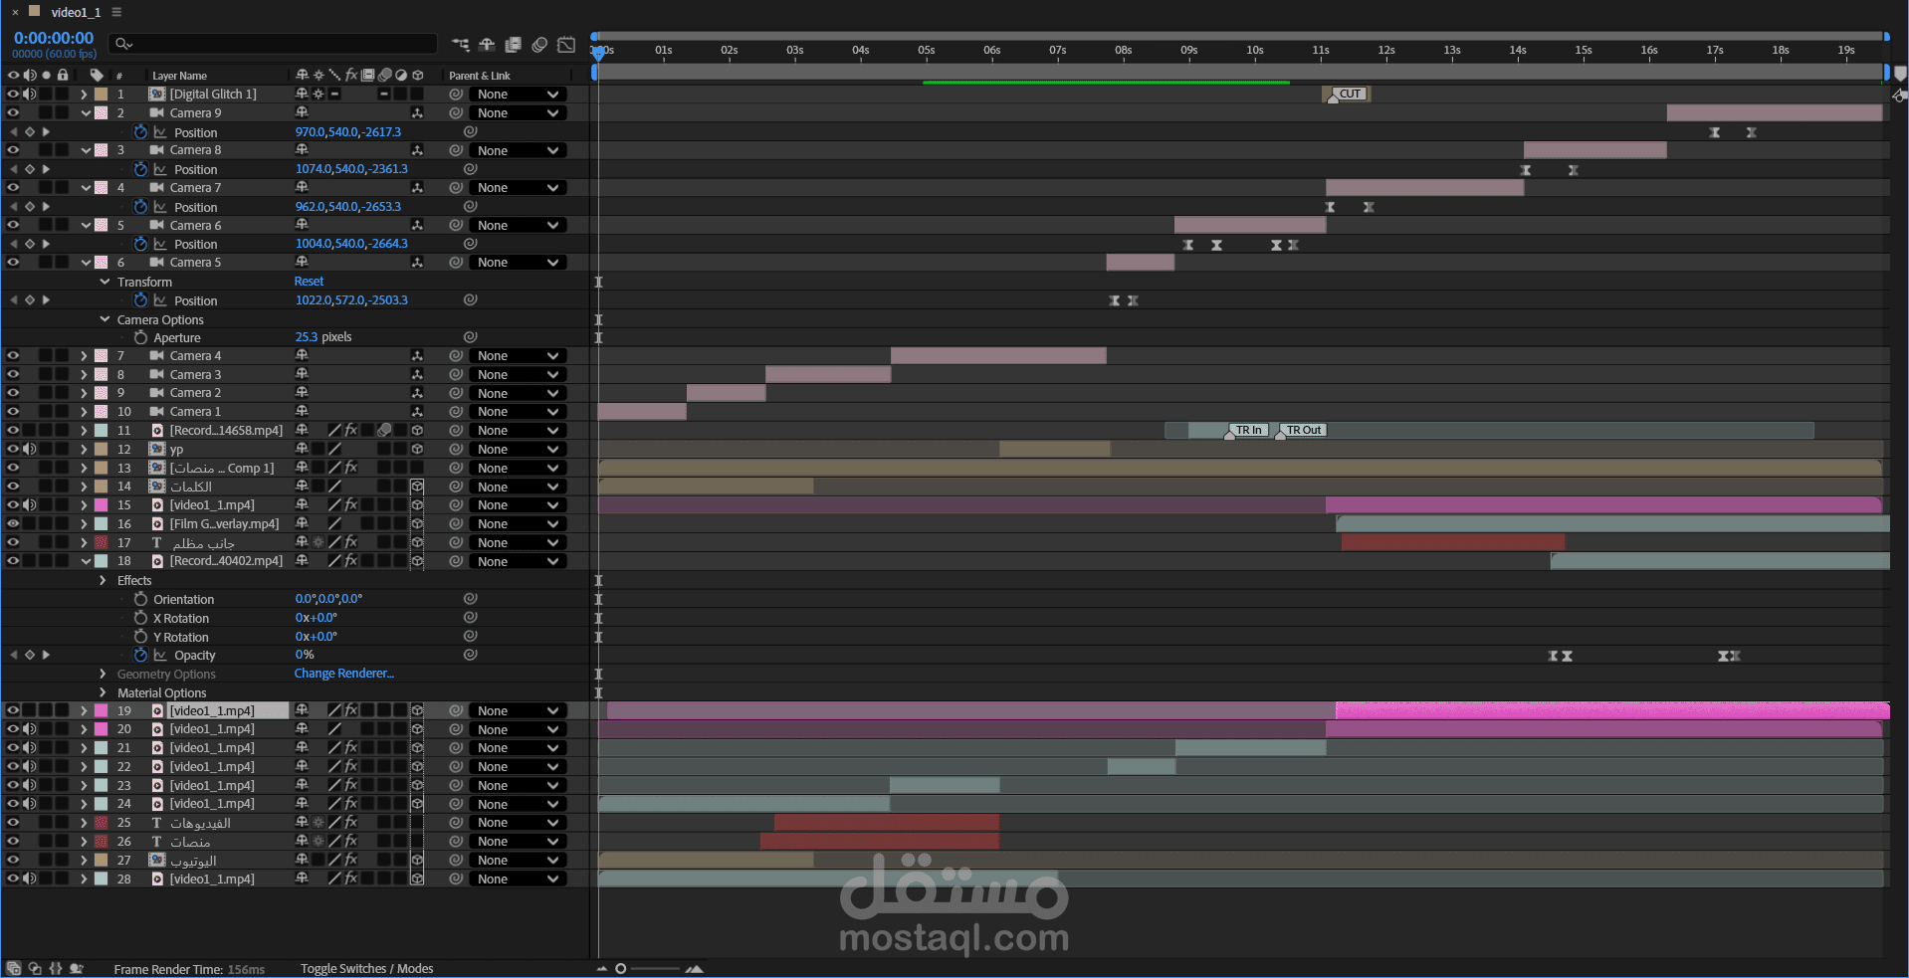Click the parent pick whip for Digital Glitch 1
The height and width of the screenshot is (978, 1909).
(x=456, y=95)
